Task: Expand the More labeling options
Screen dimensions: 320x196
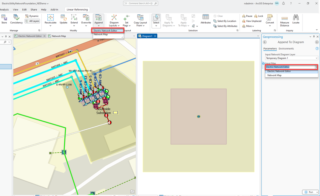Action: [248, 26]
